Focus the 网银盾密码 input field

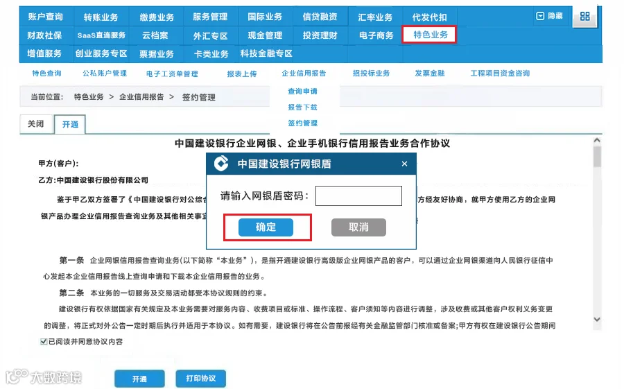pyautogui.click(x=358, y=196)
